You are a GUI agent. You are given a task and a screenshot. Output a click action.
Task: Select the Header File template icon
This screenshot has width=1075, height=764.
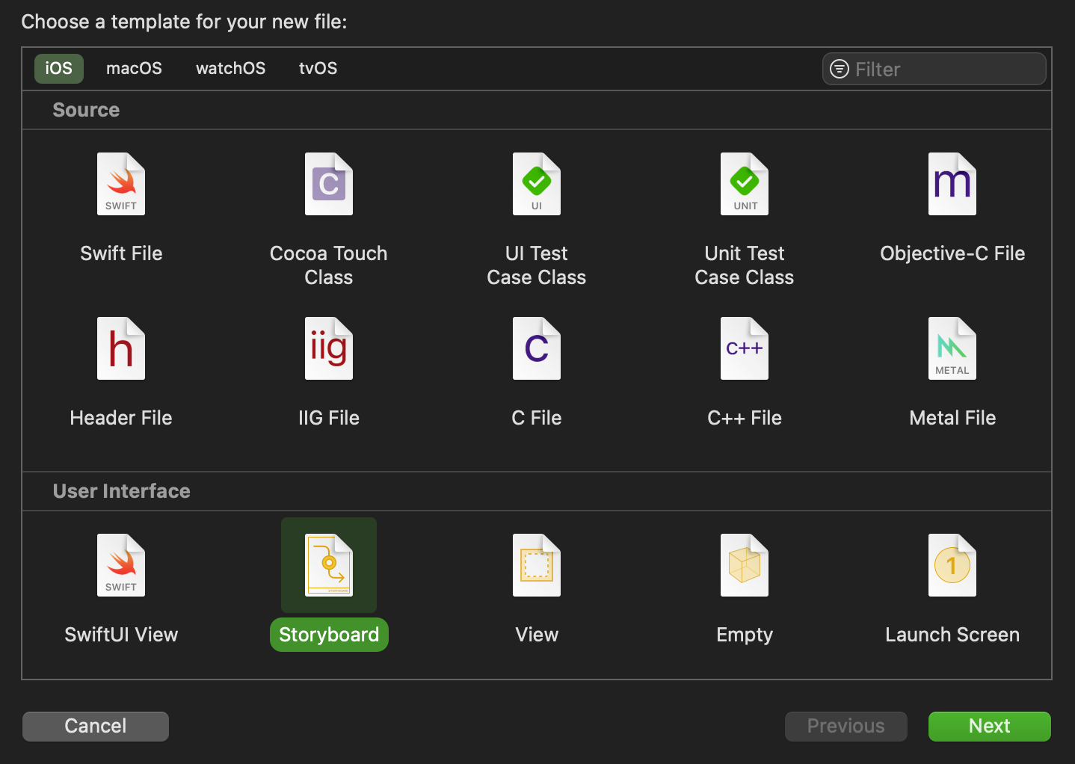pyautogui.click(x=121, y=348)
